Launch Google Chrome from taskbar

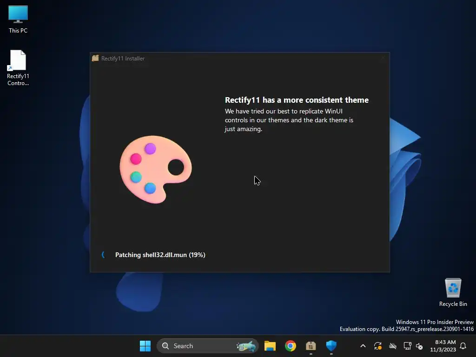point(290,346)
